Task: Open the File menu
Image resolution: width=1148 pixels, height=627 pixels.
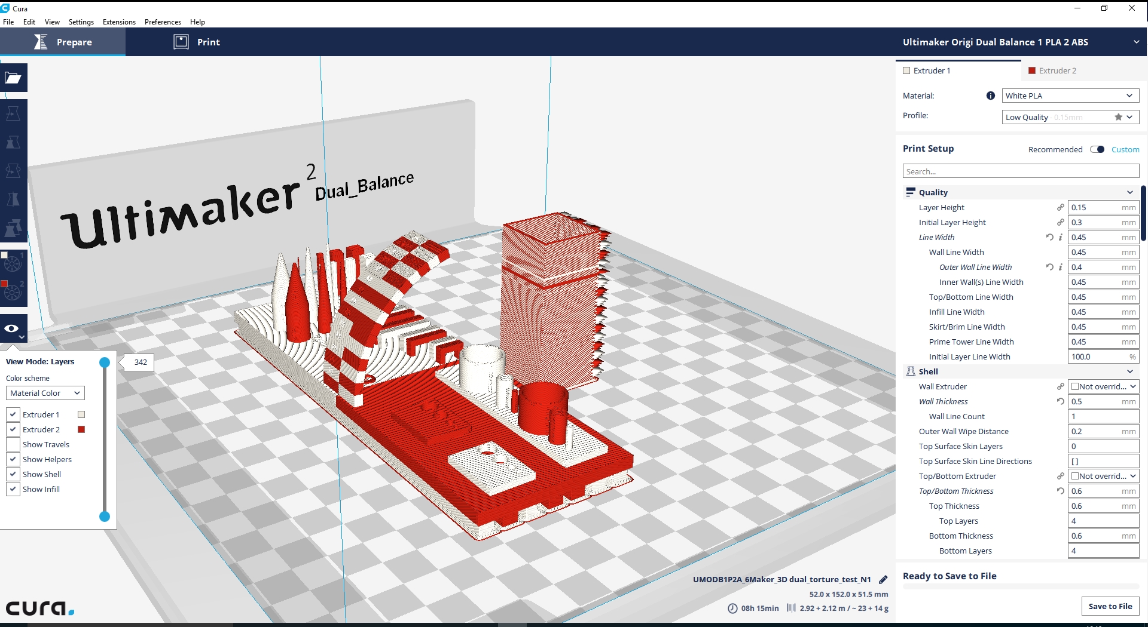Action: 8,22
